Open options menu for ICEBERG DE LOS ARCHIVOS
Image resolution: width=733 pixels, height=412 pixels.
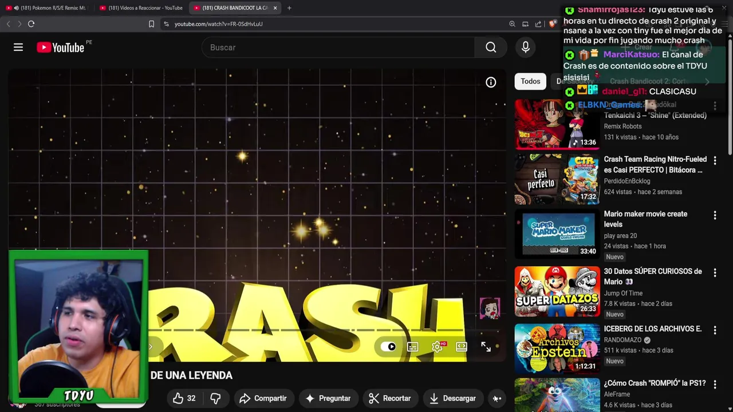[x=715, y=330]
